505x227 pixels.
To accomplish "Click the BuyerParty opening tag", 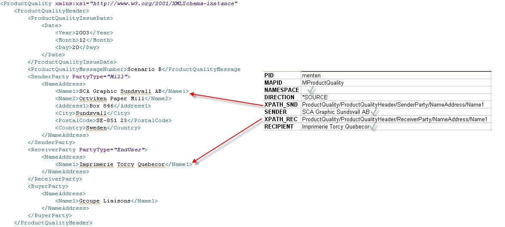I will [48, 186].
